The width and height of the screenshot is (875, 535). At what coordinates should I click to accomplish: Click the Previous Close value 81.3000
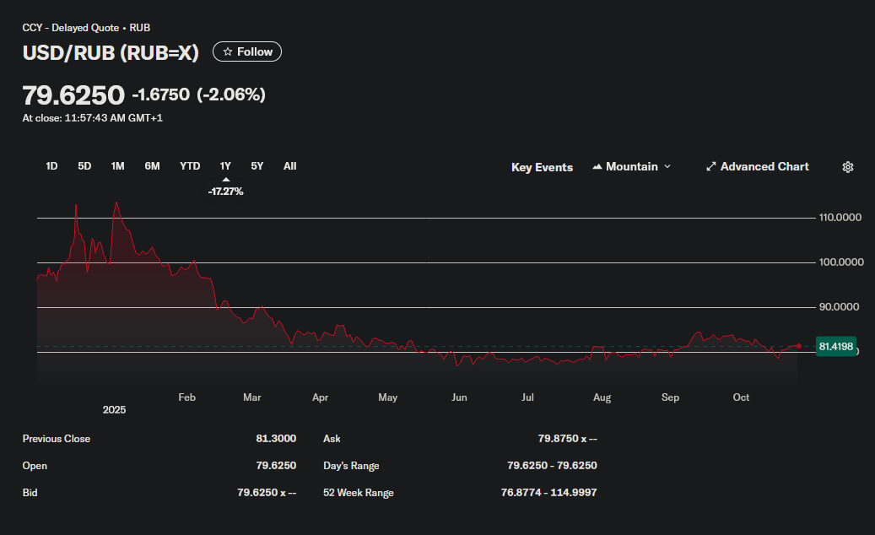coord(276,439)
